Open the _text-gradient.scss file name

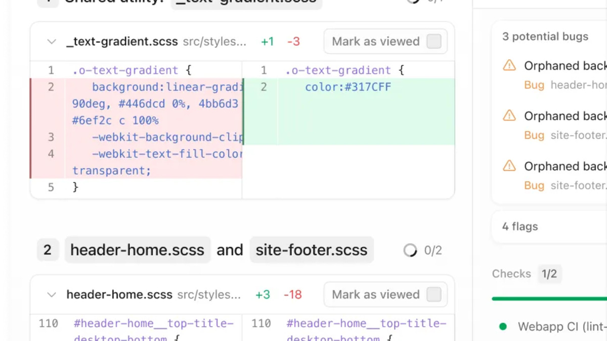pos(122,42)
